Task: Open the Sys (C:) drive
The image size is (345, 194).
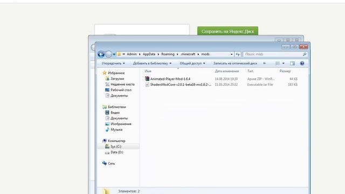Action: click(116, 147)
